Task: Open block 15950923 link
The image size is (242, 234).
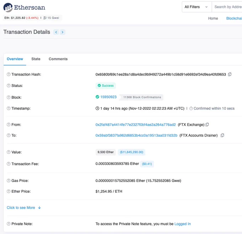Action: coord(108,97)
